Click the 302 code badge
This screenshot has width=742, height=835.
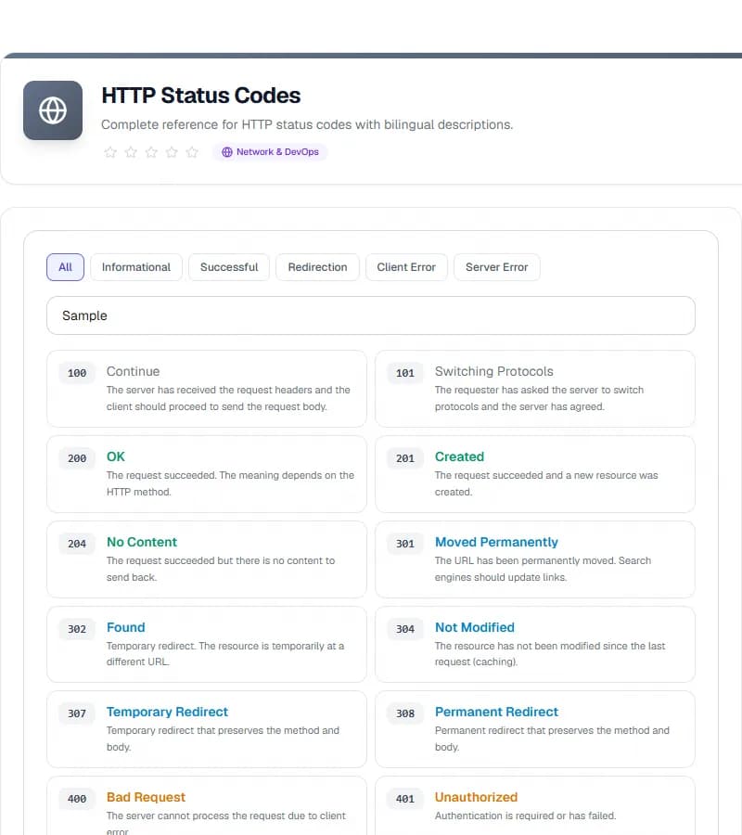click(x=77, y=628)
